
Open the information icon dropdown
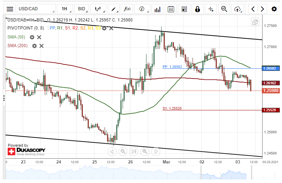pos(142,9)
